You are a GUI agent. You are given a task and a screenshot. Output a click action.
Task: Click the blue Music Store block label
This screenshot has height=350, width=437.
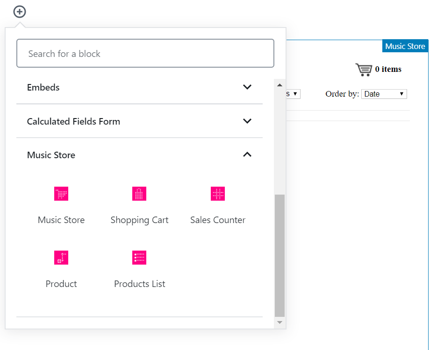[405, 46]
